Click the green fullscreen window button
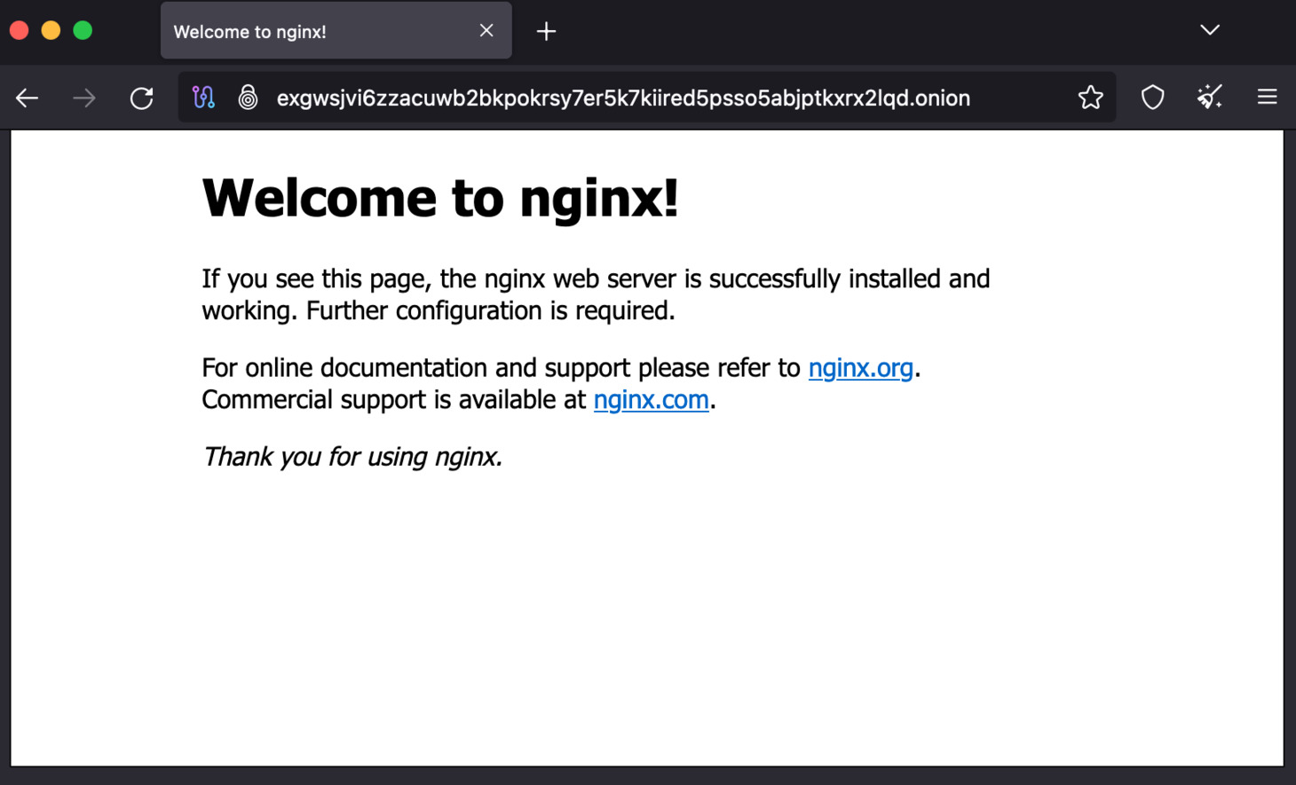 [83, 31]
